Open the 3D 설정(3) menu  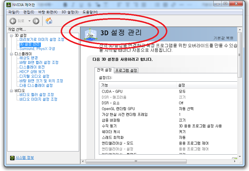click(x=70, y=12)
